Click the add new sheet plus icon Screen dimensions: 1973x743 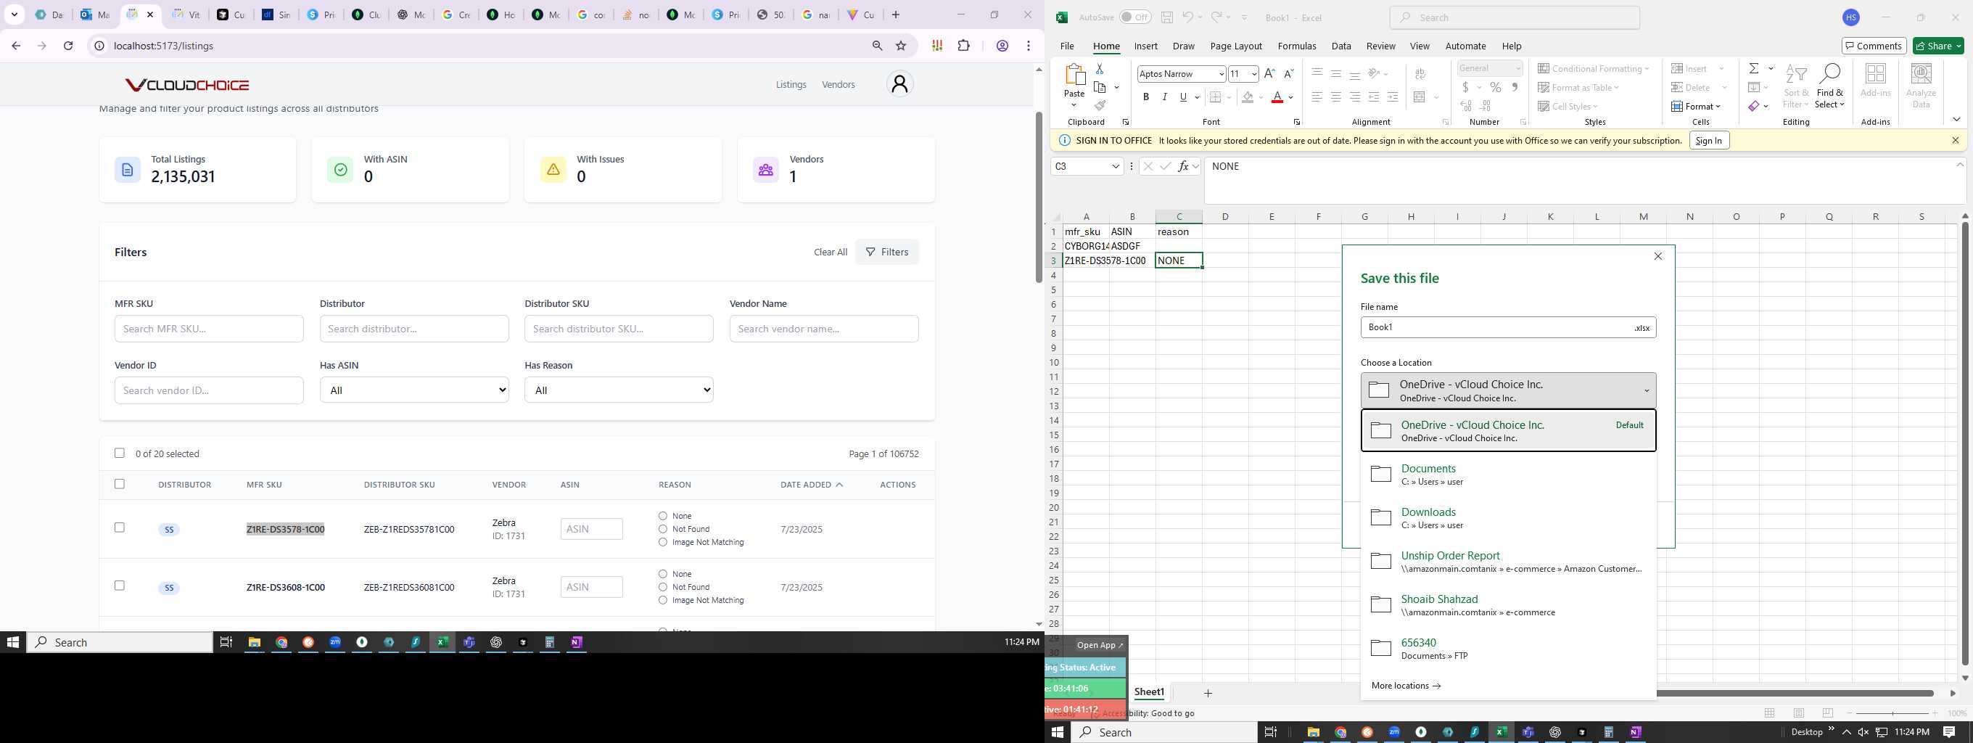tap(1208, 693)
